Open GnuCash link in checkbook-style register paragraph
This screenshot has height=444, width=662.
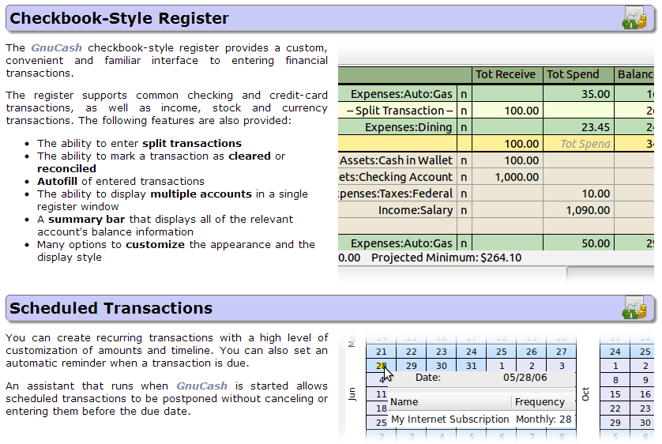57,47
